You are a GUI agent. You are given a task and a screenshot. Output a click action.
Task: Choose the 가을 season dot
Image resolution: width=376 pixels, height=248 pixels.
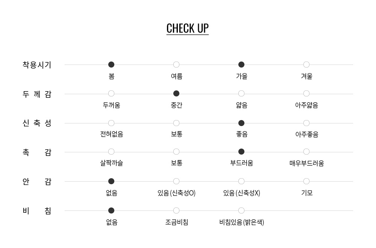[x=241, y=65]
